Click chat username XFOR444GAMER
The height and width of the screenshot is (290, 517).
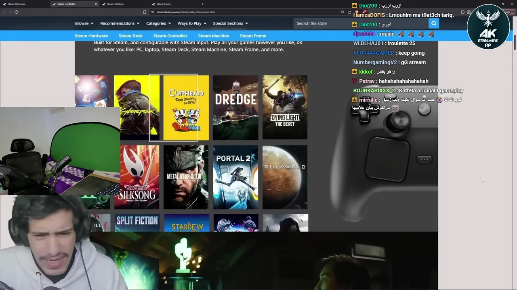coord(374,53)
